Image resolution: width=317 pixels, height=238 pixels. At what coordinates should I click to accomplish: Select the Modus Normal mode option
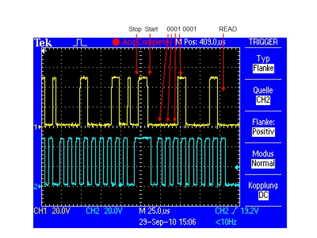(263, 159)
